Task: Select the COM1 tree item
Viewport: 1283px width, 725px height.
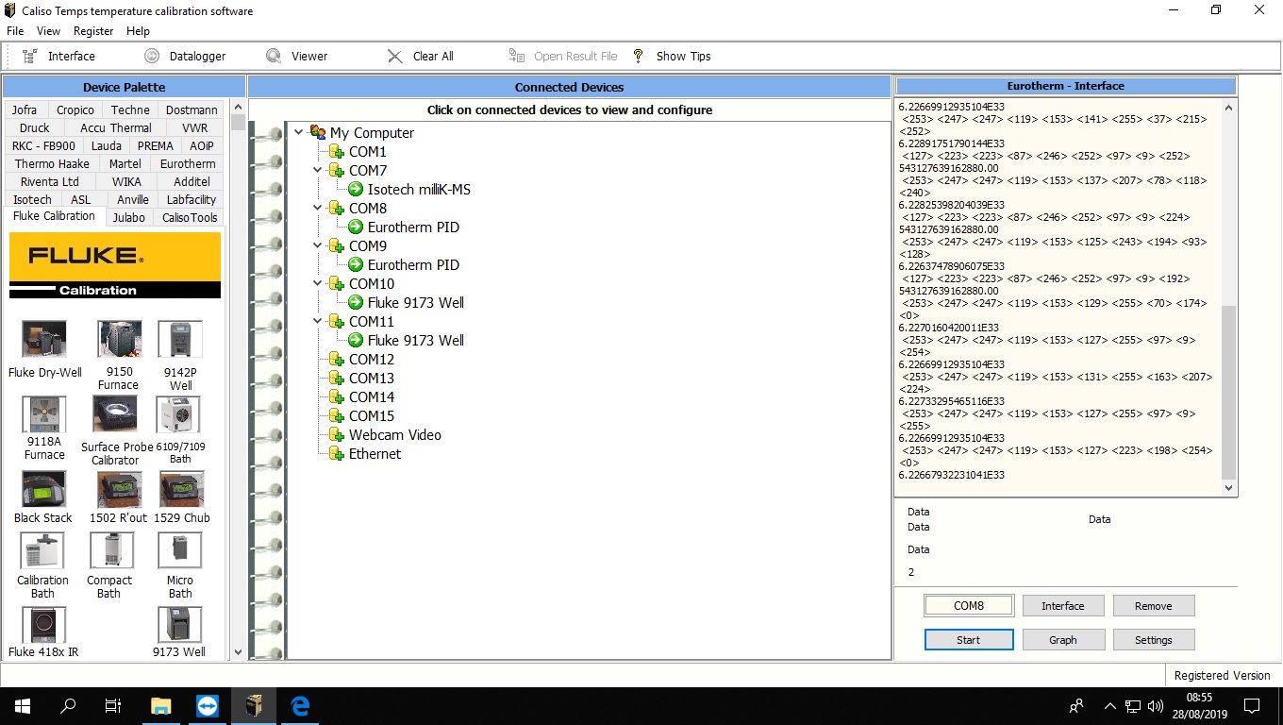Action: (x=368, y=151)
